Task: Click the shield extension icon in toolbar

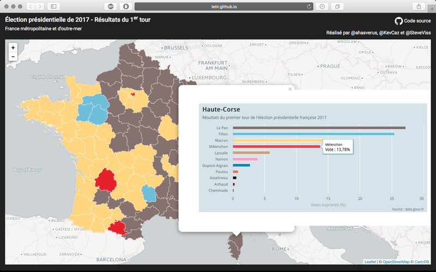Action: (126, 7)
